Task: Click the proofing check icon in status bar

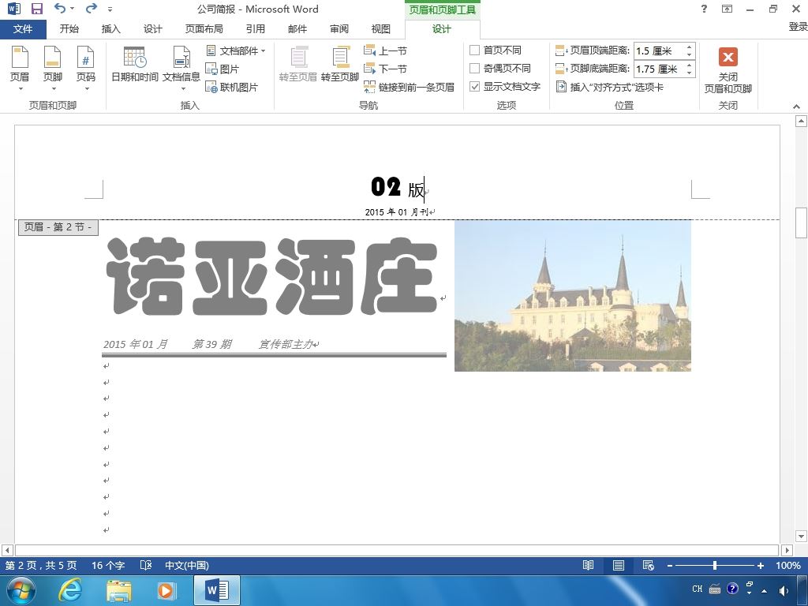Action: [146, 565]
